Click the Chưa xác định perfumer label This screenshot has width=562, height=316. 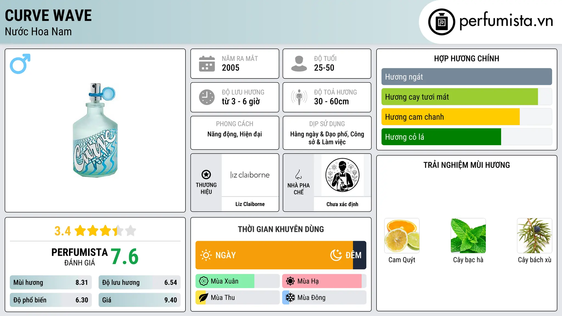pyautogui.click(x=342, y=204)
